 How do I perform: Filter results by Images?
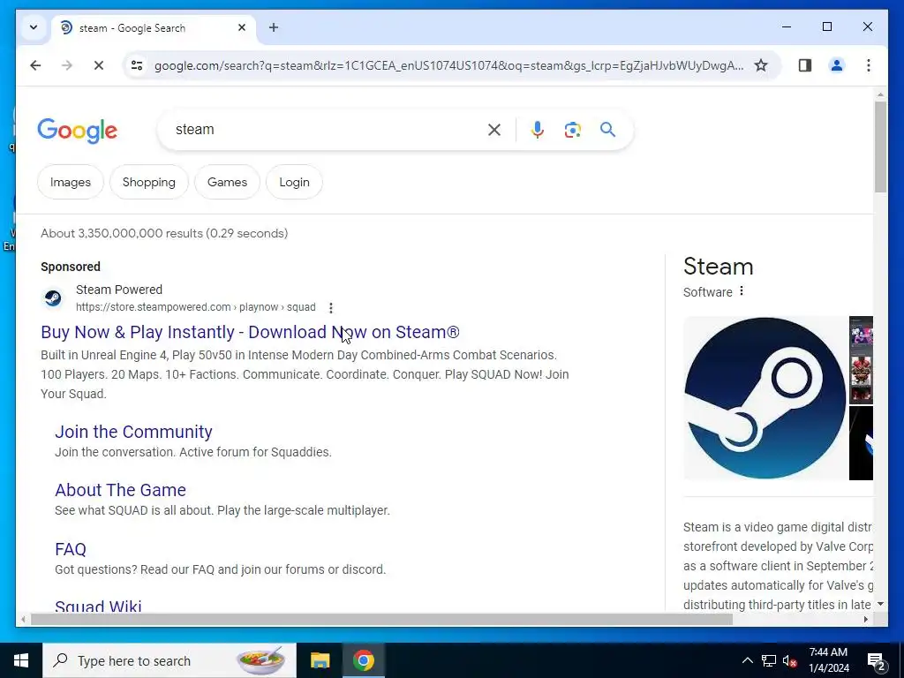[x=71, y=182]
